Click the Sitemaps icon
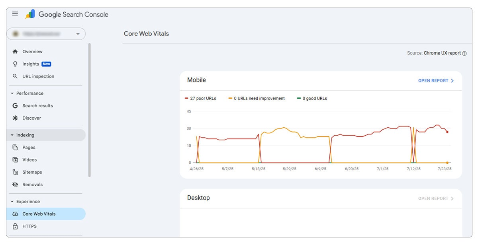This screenshot has height=245, width=478. tap(15, 172)
